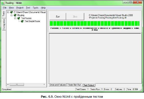Screen dimensions: 144x99
Task: Click the checkmark icon of TestSimpleRoute
Action: tap(22, 21)
